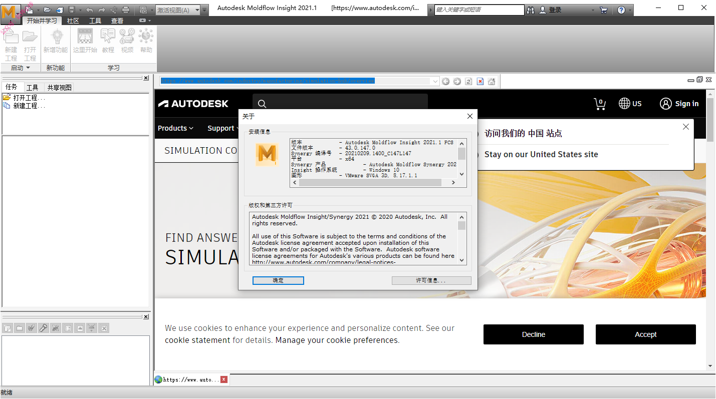The width and height of the screenshot is (716, 399).
Task: Click the print icon in quick access toolbar
Action: [x=126, y=10]
